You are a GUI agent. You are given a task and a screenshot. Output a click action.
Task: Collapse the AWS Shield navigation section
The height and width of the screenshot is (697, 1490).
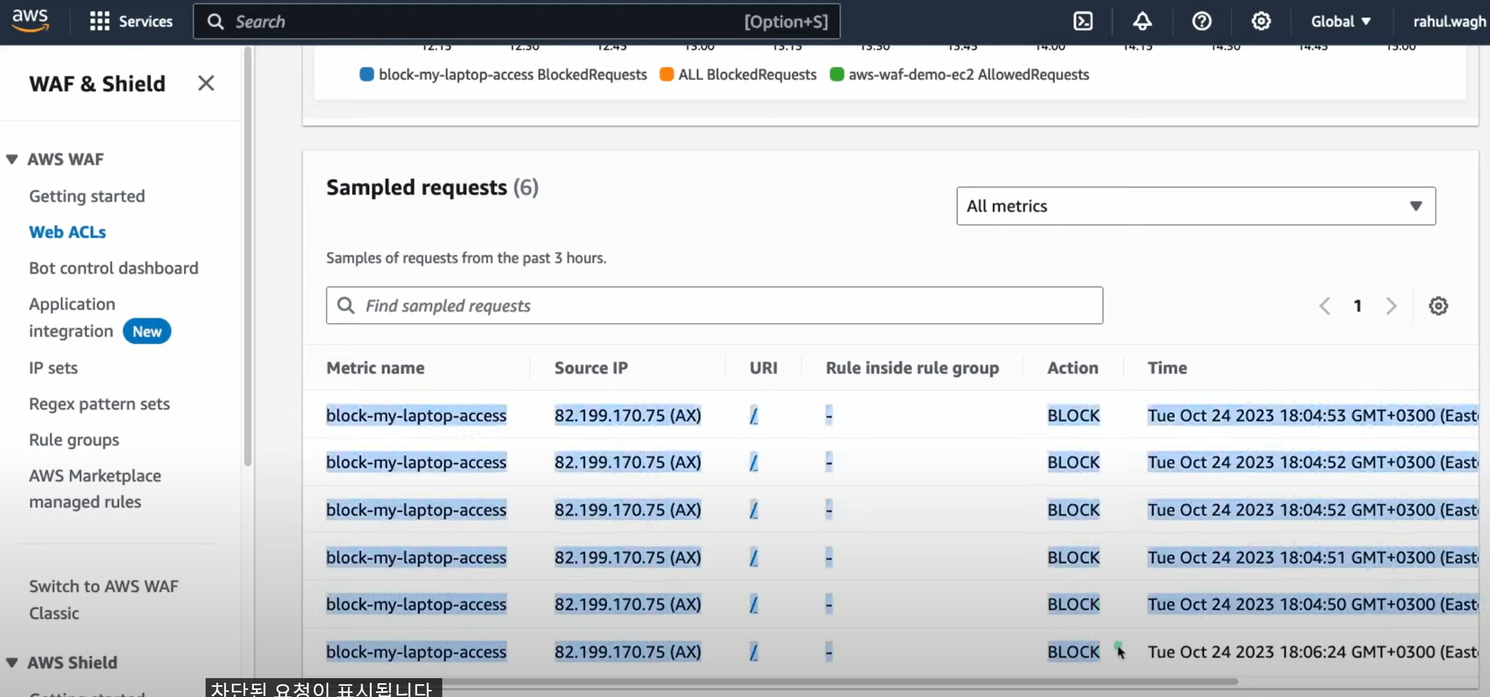point(12,662)
